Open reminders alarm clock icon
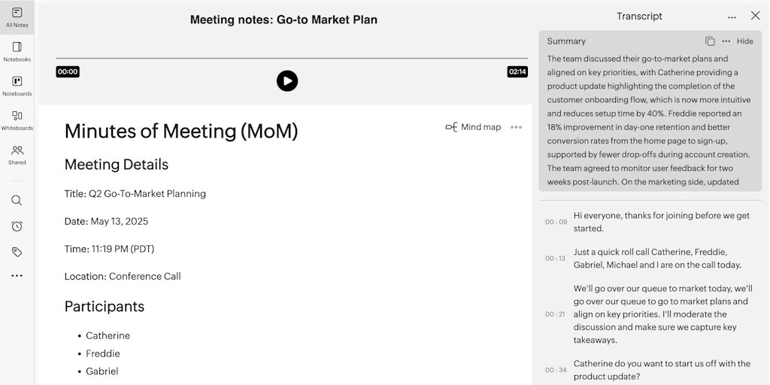Image resolution: width=770 pixels, height=385 pixels. tap(17, 226)
